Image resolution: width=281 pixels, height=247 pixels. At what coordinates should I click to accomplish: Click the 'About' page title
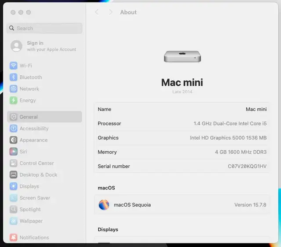coord(128,12)
